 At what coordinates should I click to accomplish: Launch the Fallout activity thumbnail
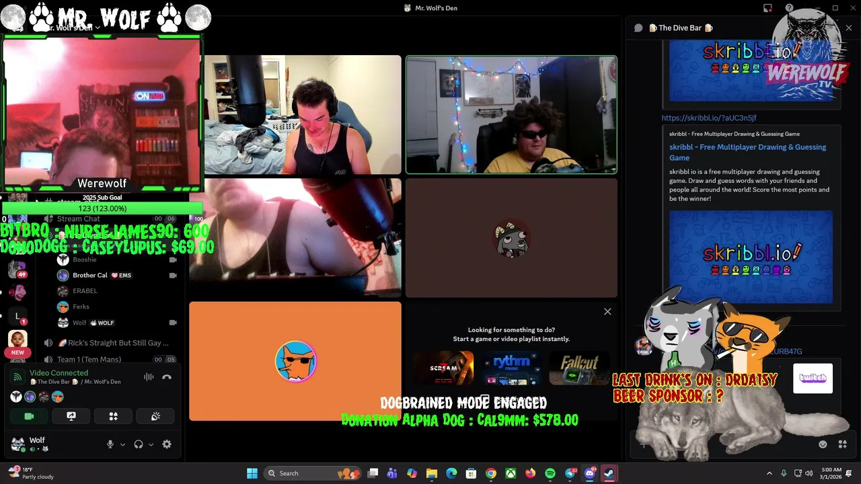pyautogui.click(x=579, y=368)
